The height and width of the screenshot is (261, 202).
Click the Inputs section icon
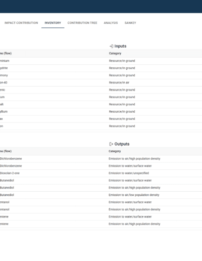pos(111,46)
